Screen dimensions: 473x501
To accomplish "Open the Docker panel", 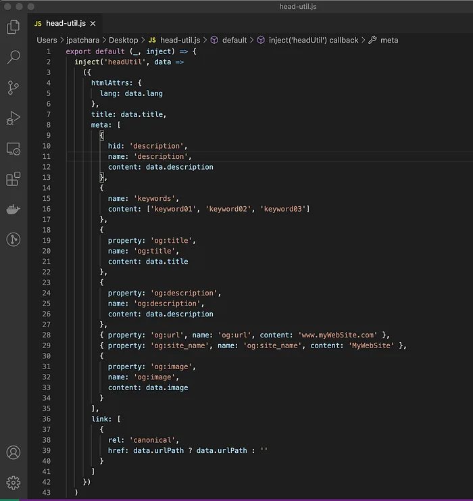I will 14,210.
